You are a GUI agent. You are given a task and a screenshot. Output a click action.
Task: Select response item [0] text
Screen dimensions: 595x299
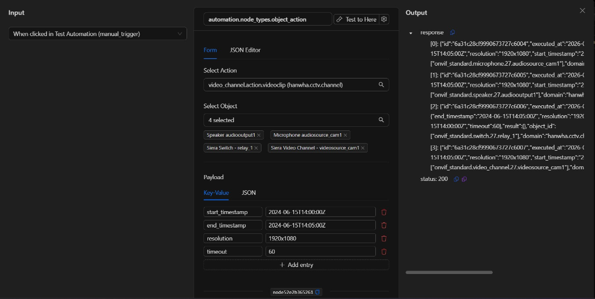(507, 54)
